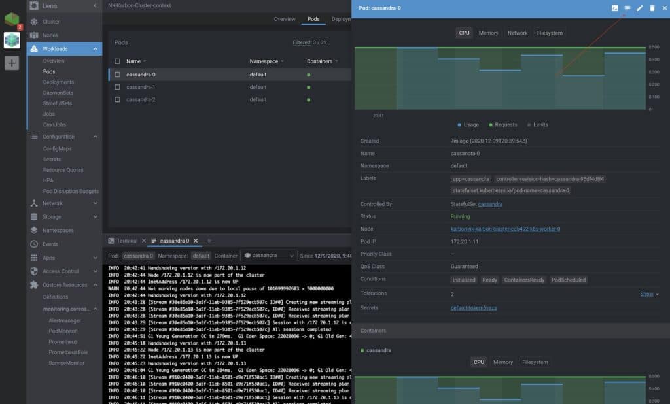Viewport: 670px width, 404px height.
Task: Switch to the Overview tab
Action: pos(285,19)
